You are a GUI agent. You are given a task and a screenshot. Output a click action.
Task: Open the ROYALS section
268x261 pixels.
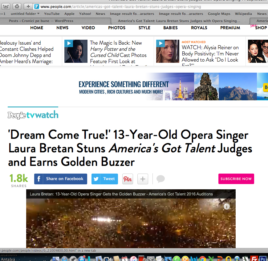199,28
